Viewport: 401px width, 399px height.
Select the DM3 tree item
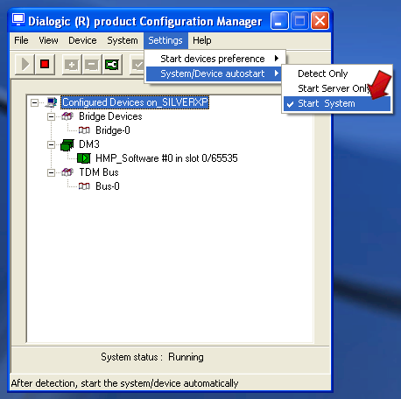89,144
